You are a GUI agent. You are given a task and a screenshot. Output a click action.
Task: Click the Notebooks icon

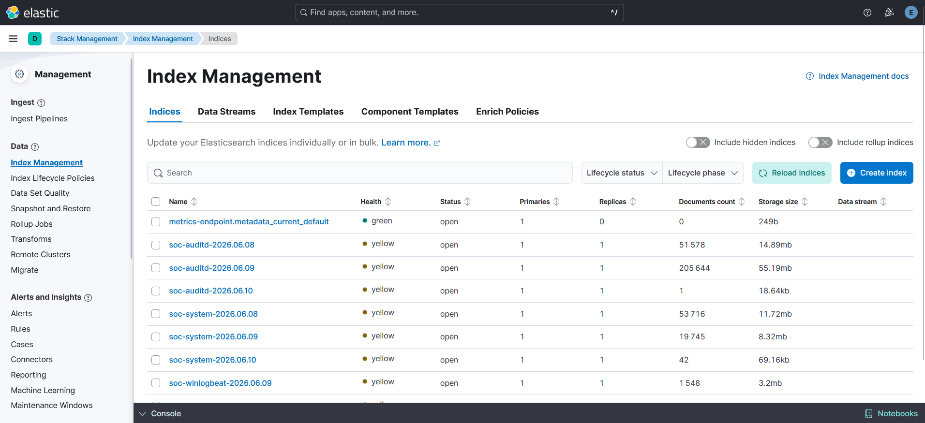click(x=868, y=414)
